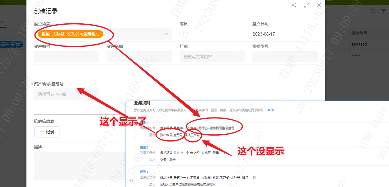389x187 pixels.
Task: Open search with the magnifier icon
Action: 373,11
